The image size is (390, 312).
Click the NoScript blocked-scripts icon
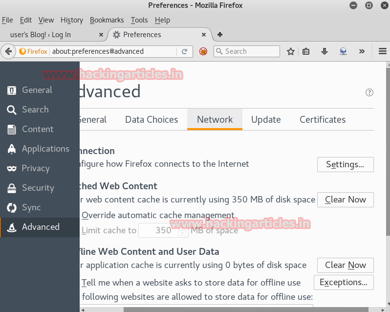click(x=203, y=51)
